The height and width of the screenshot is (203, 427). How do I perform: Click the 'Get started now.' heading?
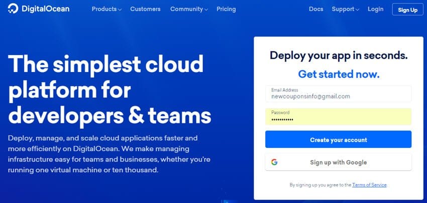point(339,73)
